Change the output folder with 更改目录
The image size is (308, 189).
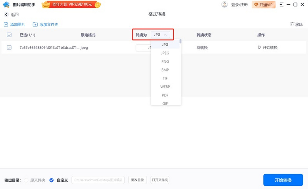point(138,180)
